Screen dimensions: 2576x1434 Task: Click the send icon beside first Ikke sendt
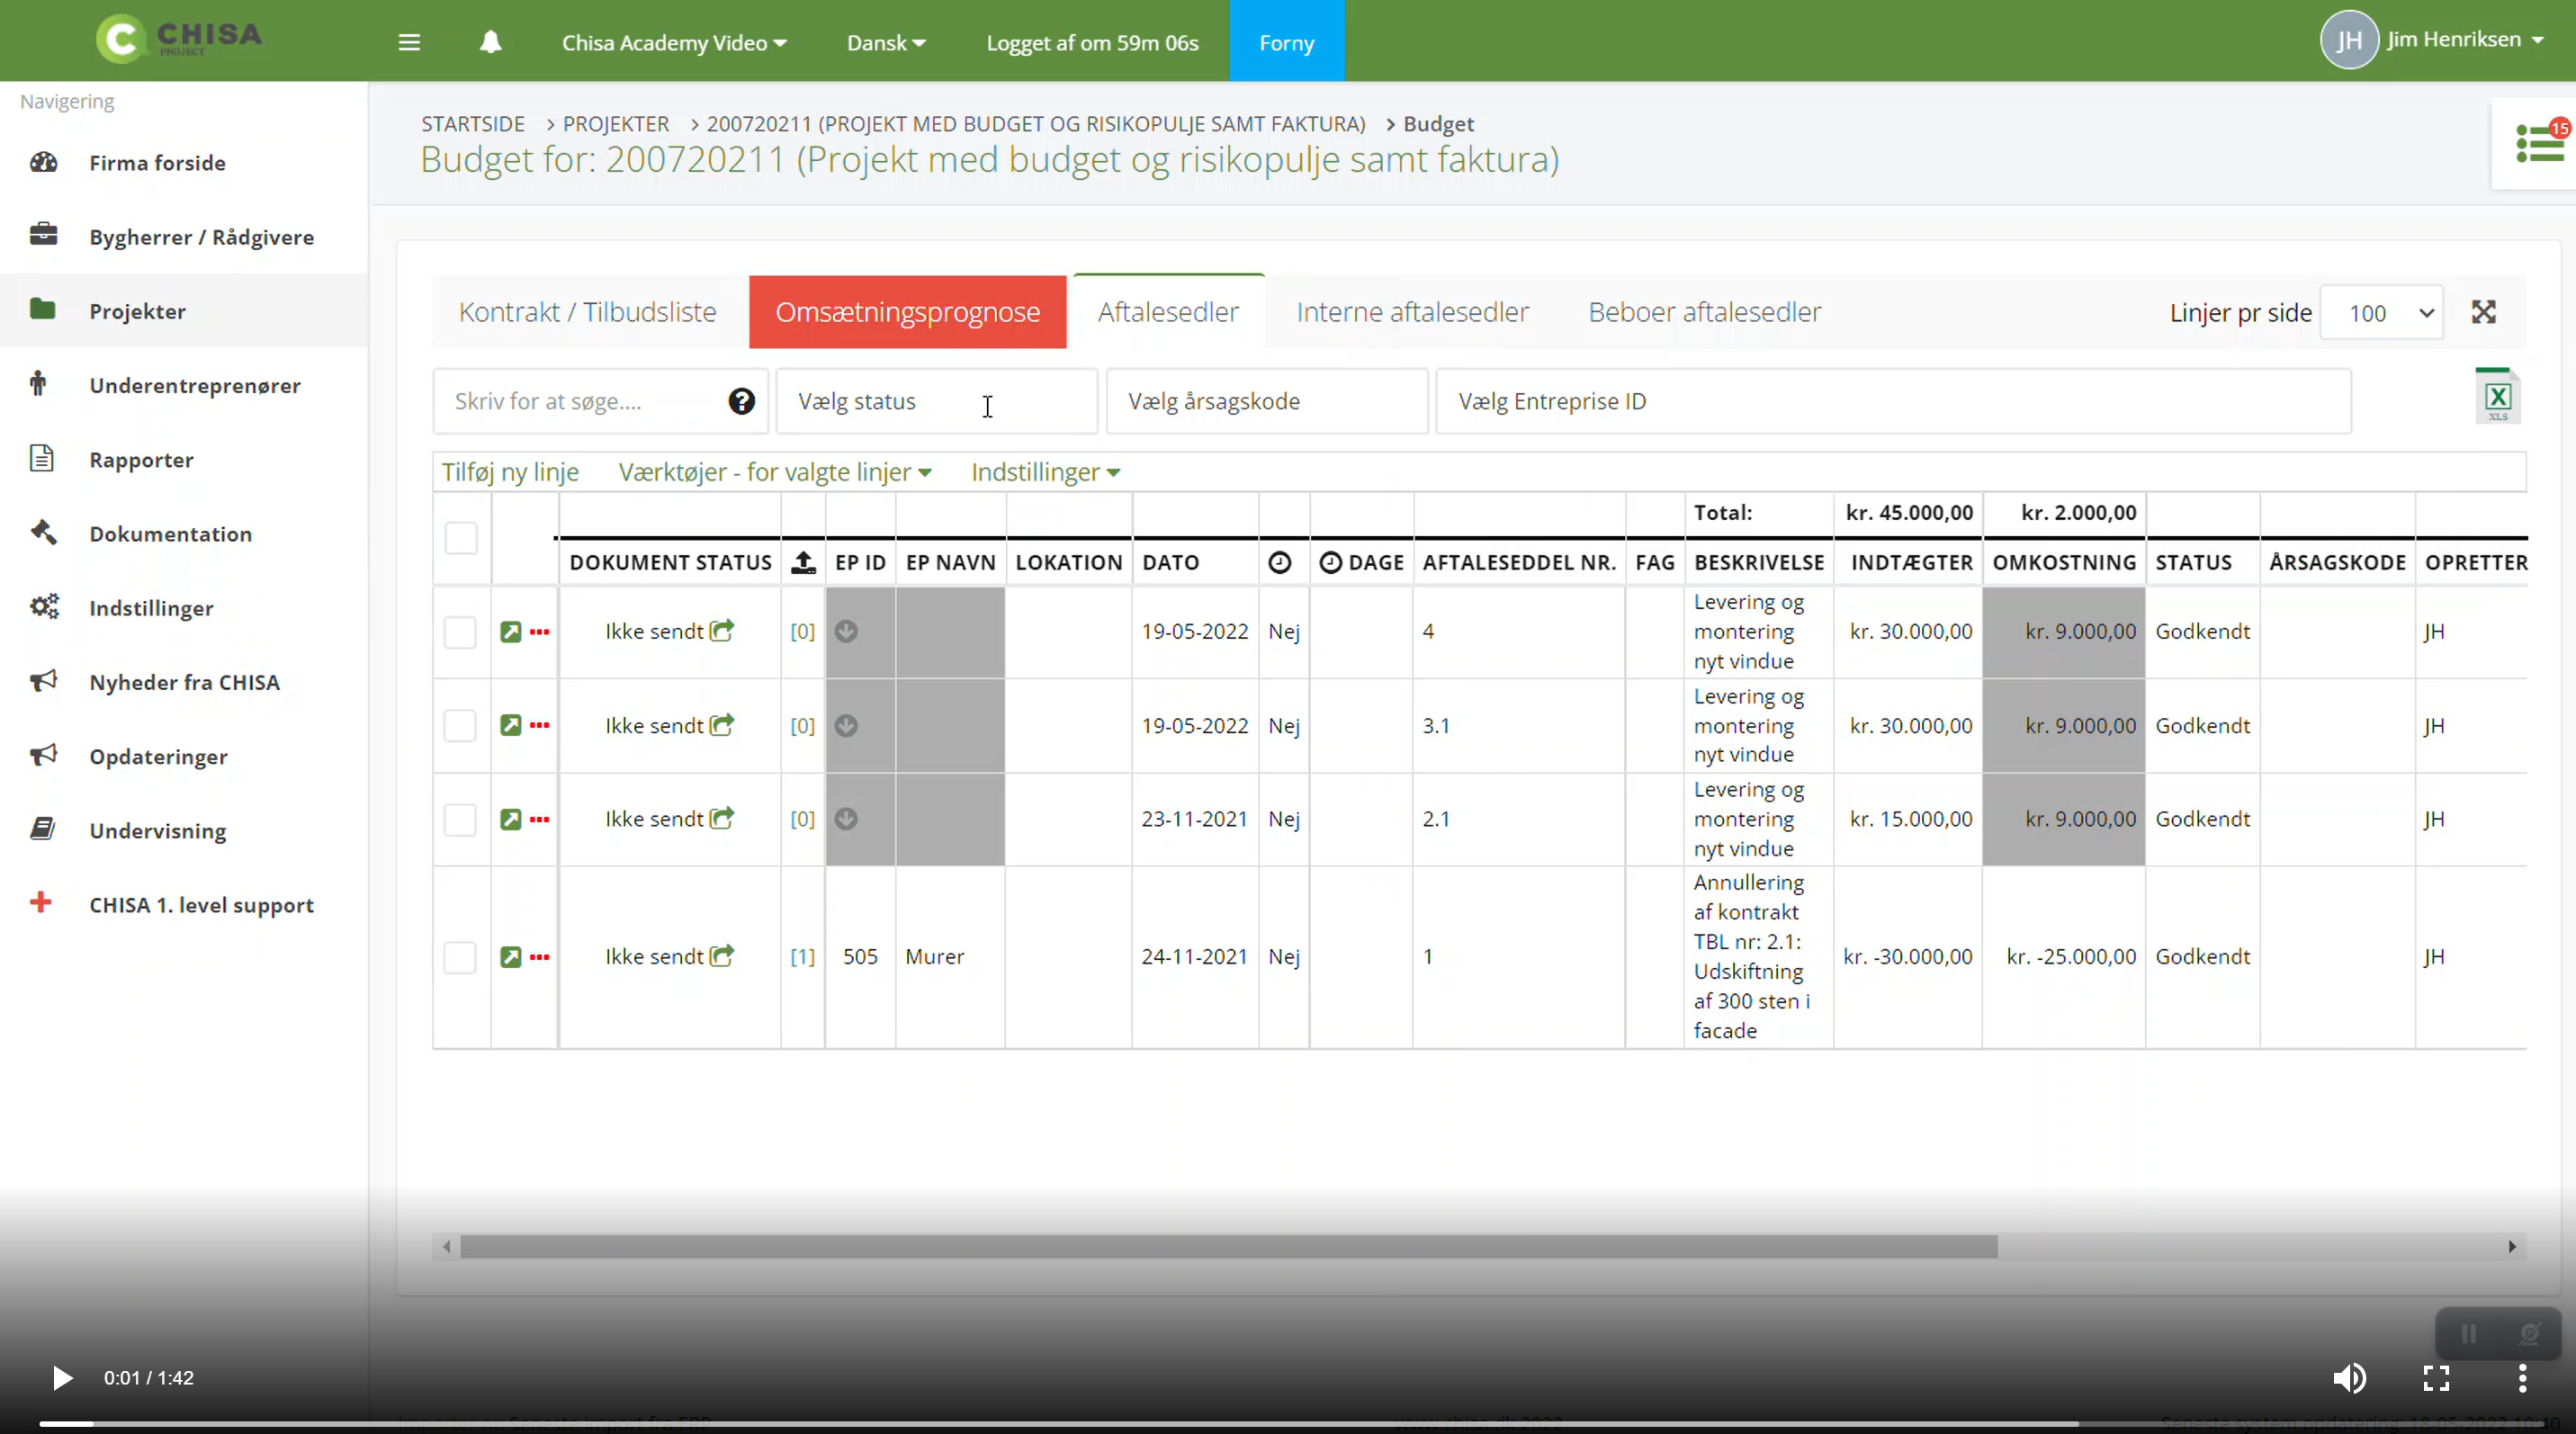click(722, 631)
